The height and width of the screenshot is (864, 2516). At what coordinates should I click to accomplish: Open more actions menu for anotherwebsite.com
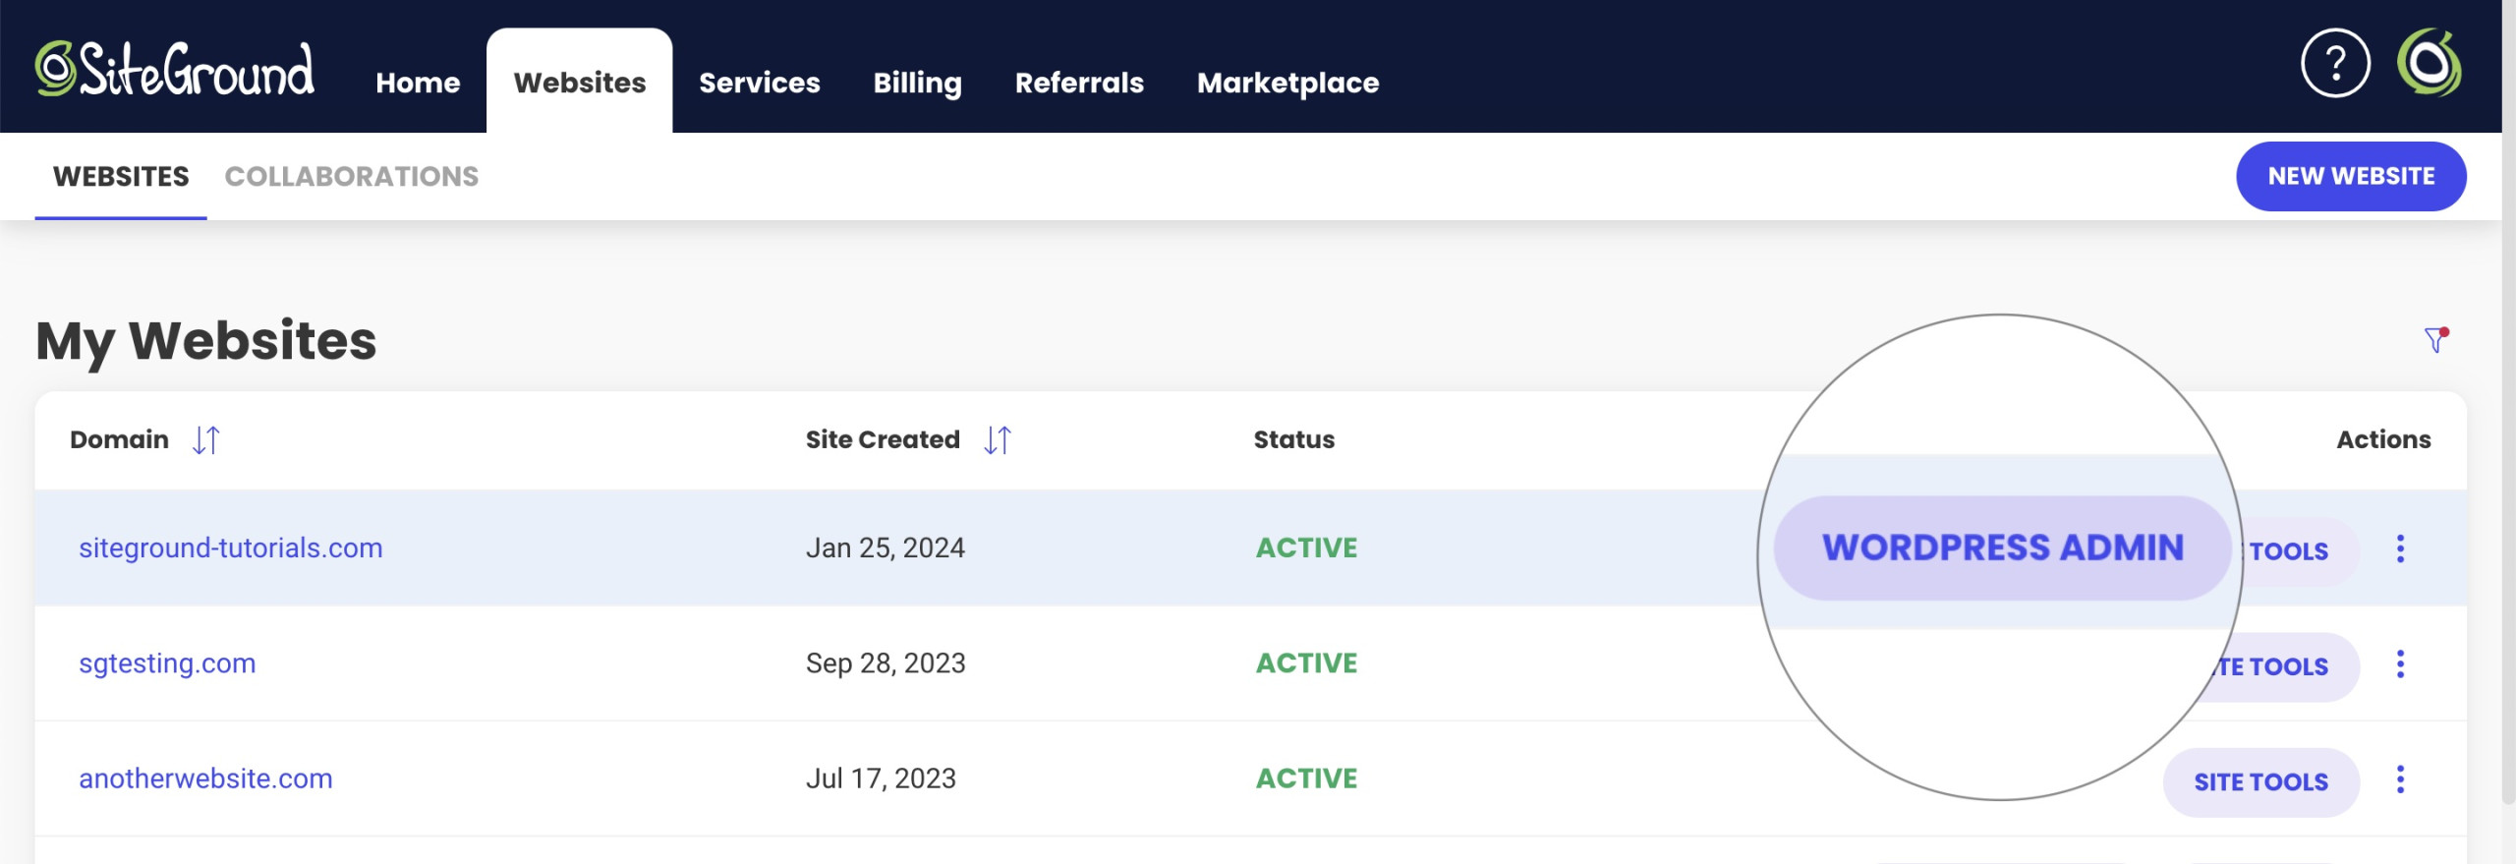click(x=2400, y=780)
